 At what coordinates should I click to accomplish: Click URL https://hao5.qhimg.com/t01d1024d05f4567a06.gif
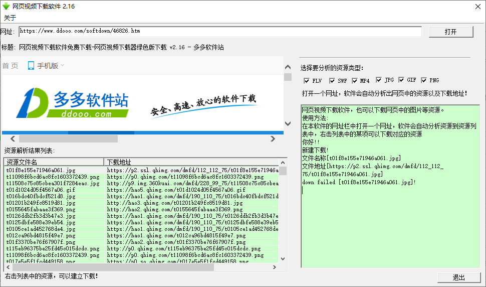[x=176, y=190]
